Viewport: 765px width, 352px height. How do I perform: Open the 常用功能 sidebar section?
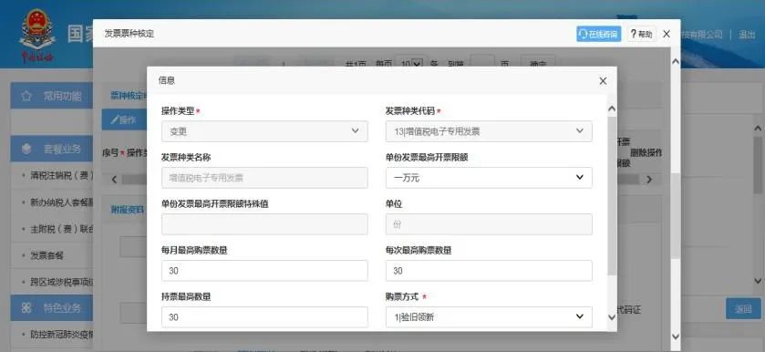tap(52, 96)
